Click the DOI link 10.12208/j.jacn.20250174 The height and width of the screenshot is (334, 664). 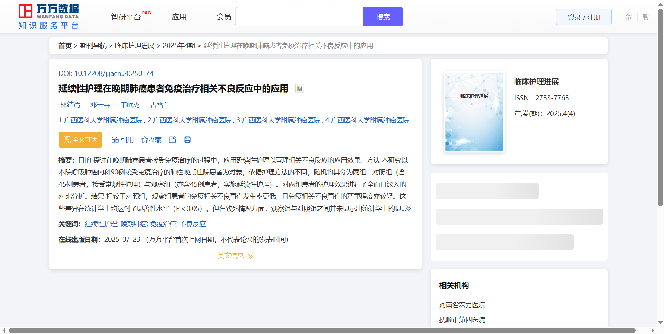click(114, 73)
